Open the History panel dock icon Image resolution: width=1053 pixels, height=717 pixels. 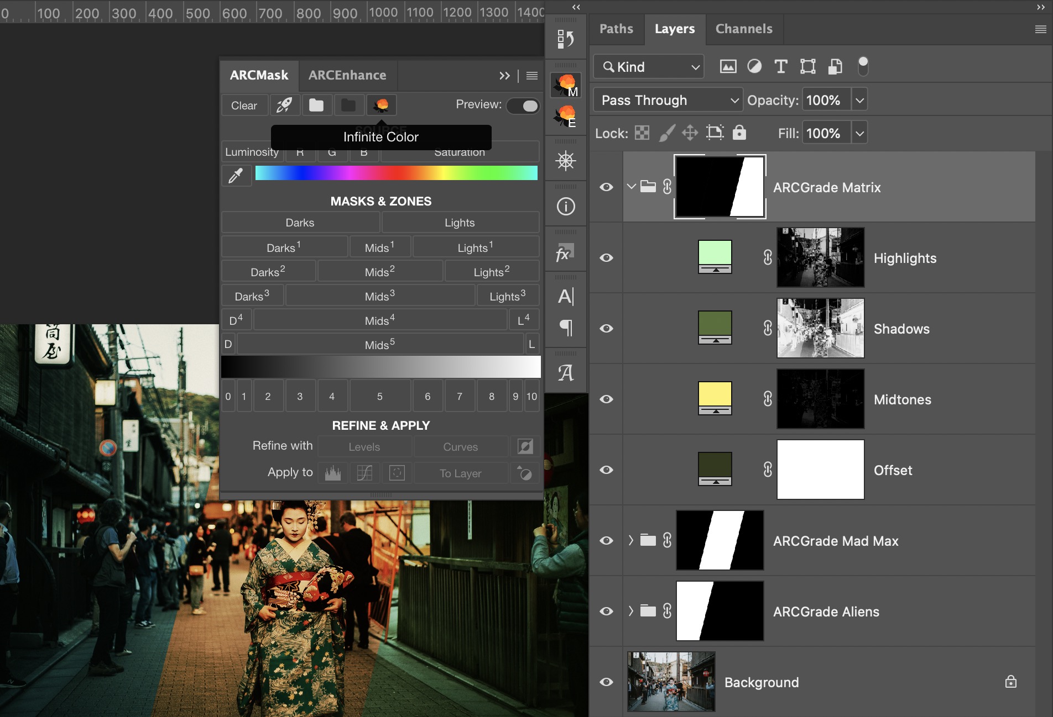(x=566, y=39)
